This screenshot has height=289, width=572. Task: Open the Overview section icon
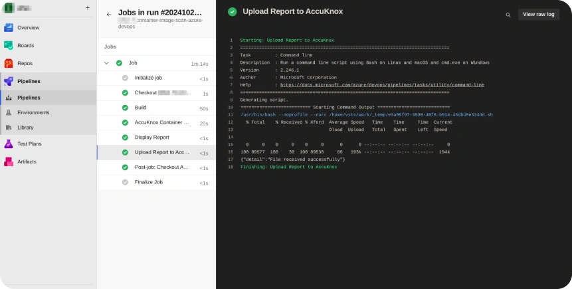[x=9, y=27]
